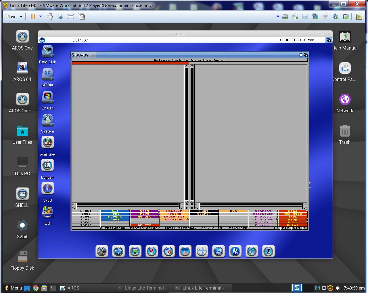Toggle the All select button
This screenshot has height=293, width=368.
coord(115,211)
